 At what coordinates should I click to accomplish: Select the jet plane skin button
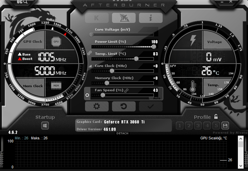pyautogui.click(x=124, y=18)
